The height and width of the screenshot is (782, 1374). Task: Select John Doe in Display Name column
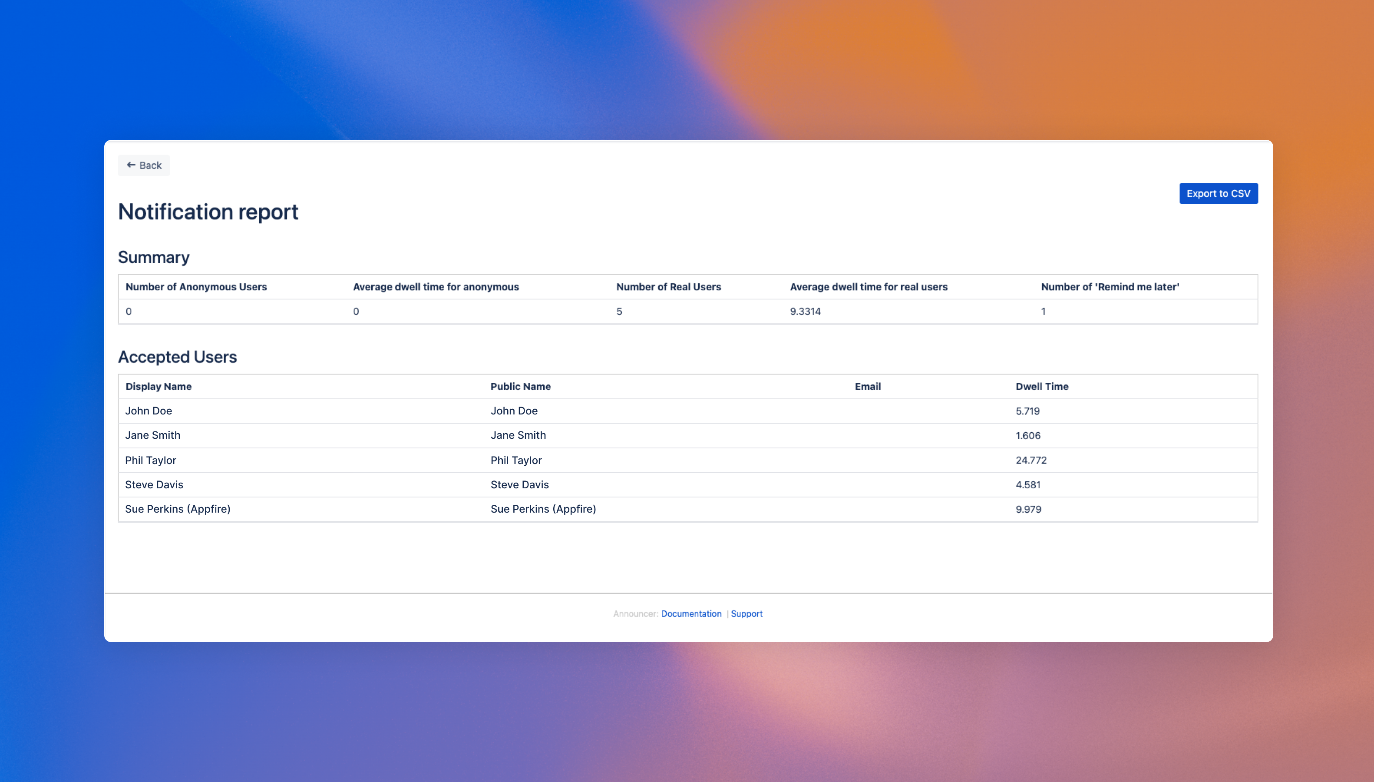(149, 411)
